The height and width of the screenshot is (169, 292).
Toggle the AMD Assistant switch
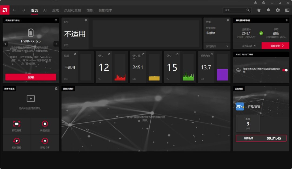click(x=285, y=70)
